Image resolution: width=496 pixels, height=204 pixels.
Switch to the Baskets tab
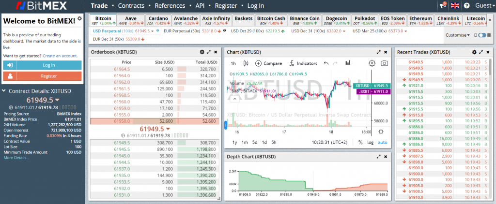tap(244, 20)
